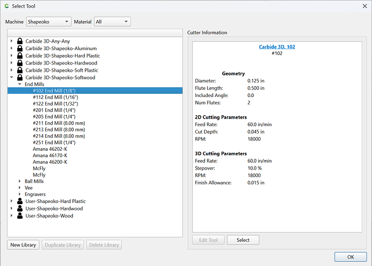Screen dimensions: 372x266
Task: Expand the Carbide 3D-Any-Any library
Action: point(11,41)
